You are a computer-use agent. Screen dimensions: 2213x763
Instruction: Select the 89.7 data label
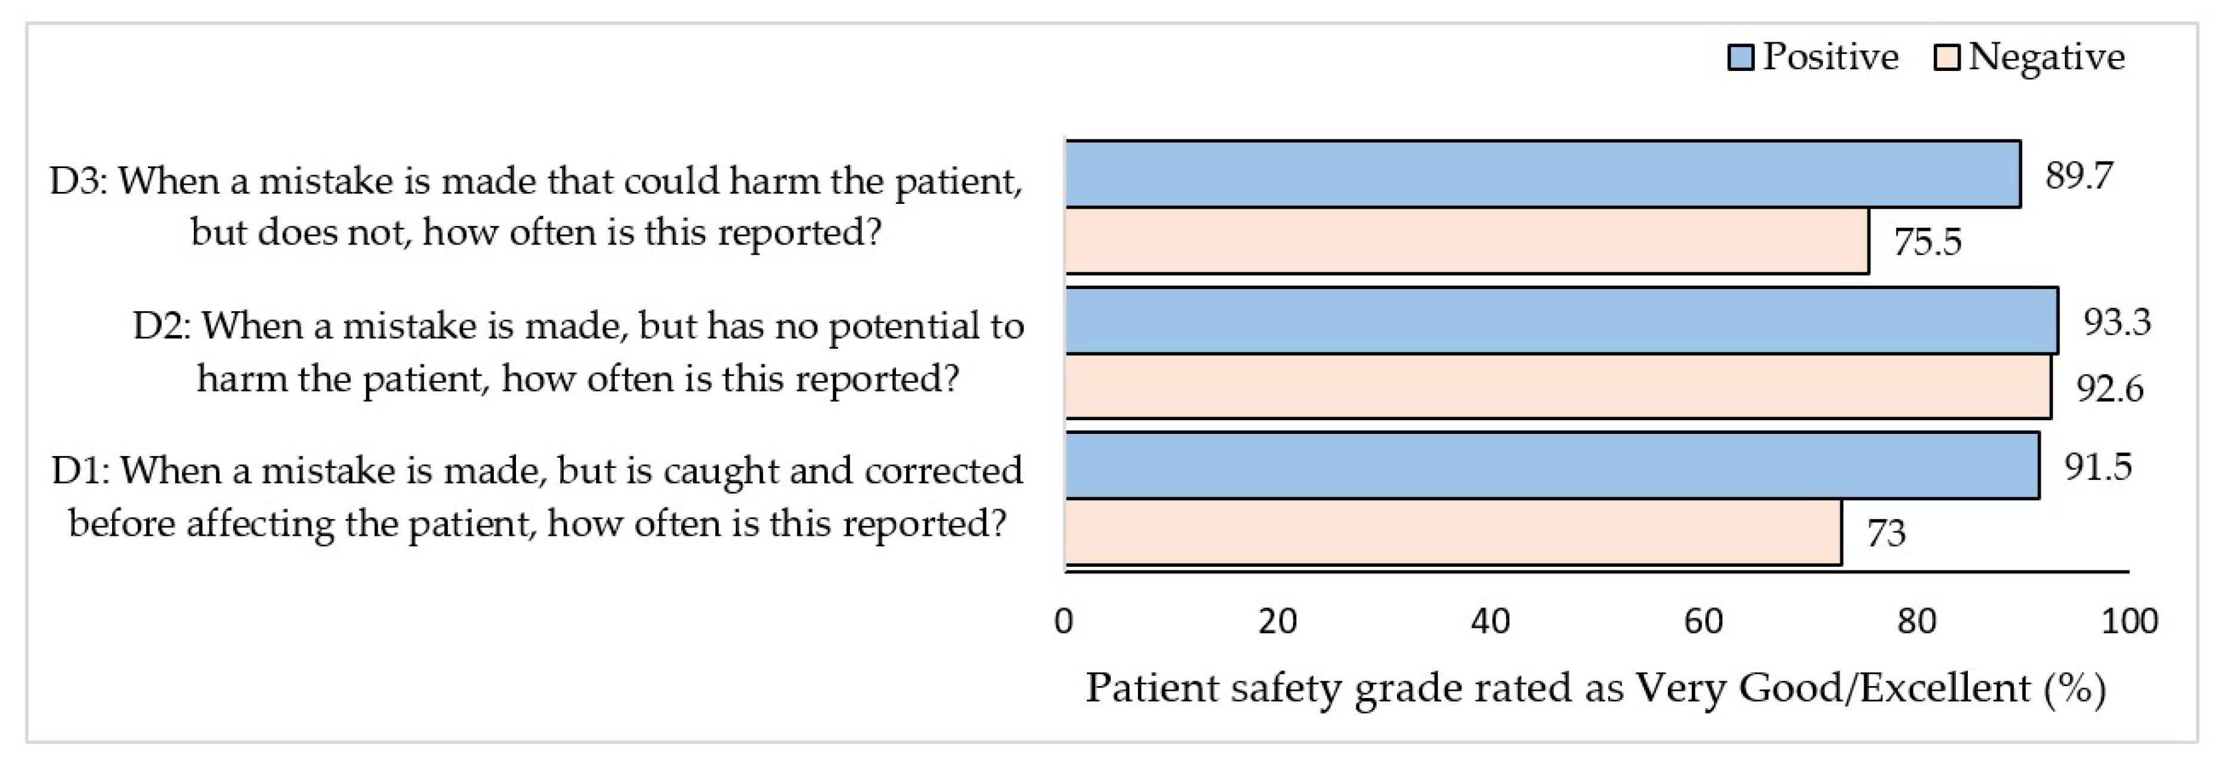[2078, 176]
